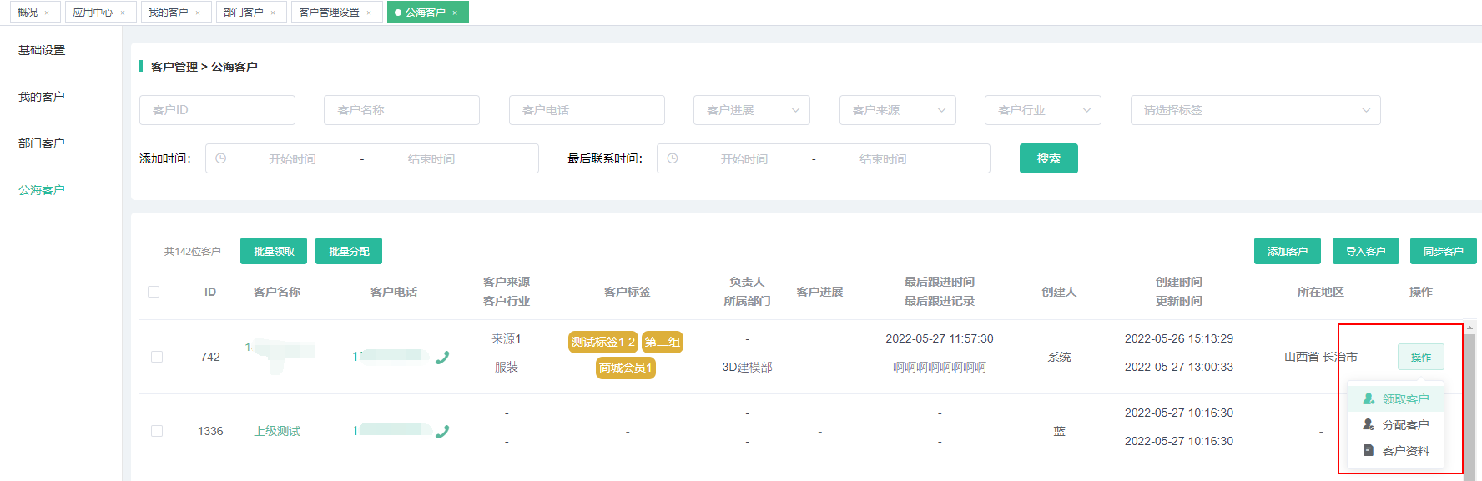Close the 客户管理设置 tab
1482x481 pixels.
369,13
